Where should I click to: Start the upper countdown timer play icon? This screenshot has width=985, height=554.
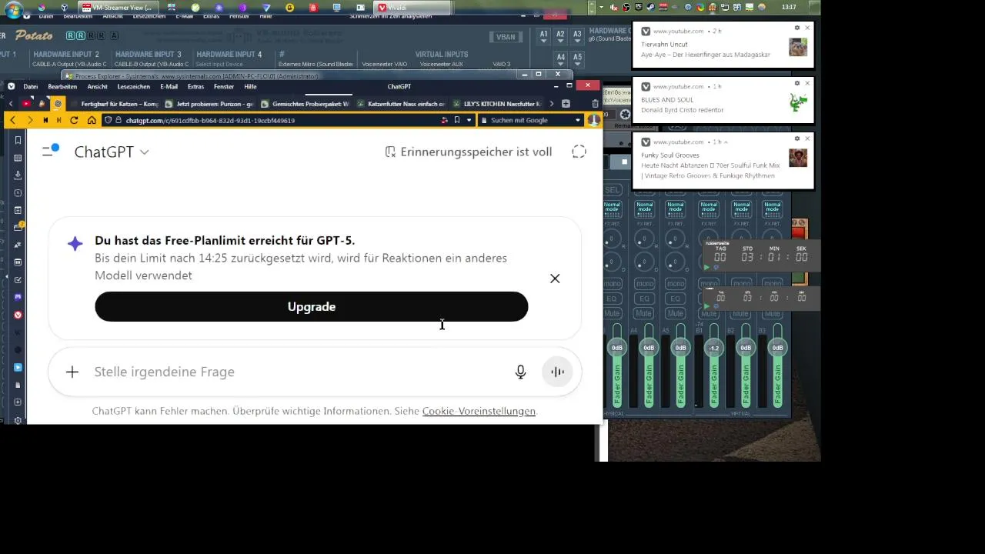706,267
